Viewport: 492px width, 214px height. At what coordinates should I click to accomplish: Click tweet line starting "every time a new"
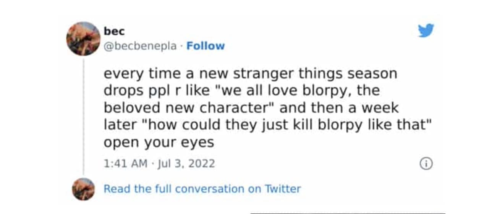coord(250,73)
